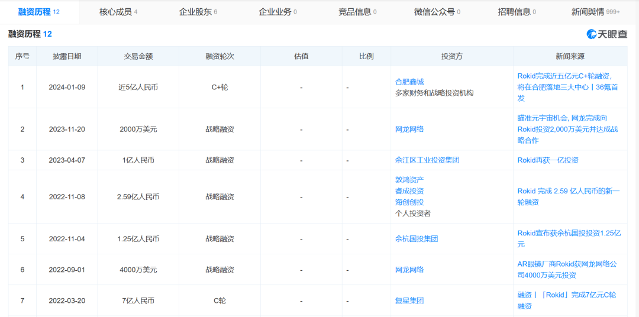This screenshot has width=639, height=317.
Task: Click the 估值 column header
Action: [301, 56]
